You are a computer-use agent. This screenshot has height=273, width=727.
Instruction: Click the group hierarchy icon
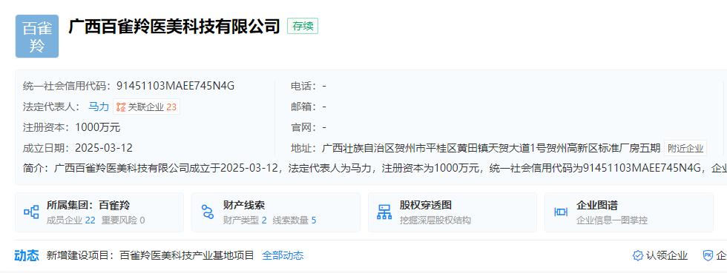pyautogui.click(x=31, y=212)
